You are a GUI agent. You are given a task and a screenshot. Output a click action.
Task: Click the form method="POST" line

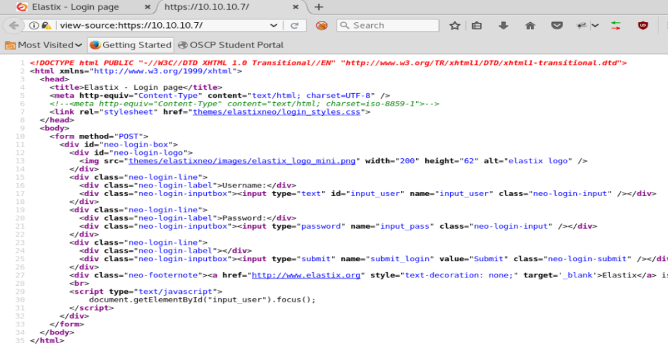(x=99, y=137)
